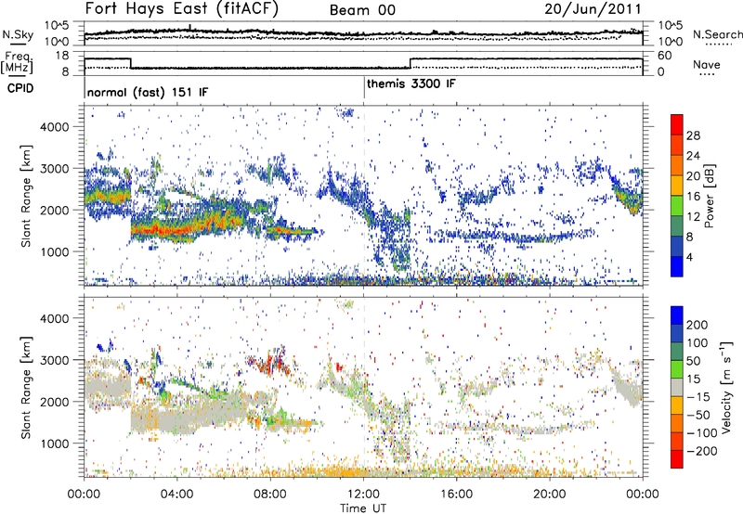
Task: Click the 60 tick on Nave axis
Action: pos(665,56)
